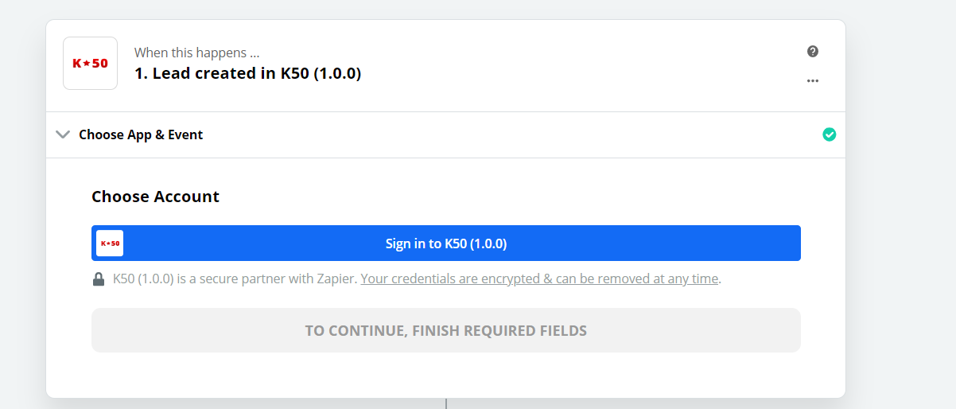Viewport: 956px width, 409px height.
Task: Click the connector line below the step card
Action: [446, 403]
